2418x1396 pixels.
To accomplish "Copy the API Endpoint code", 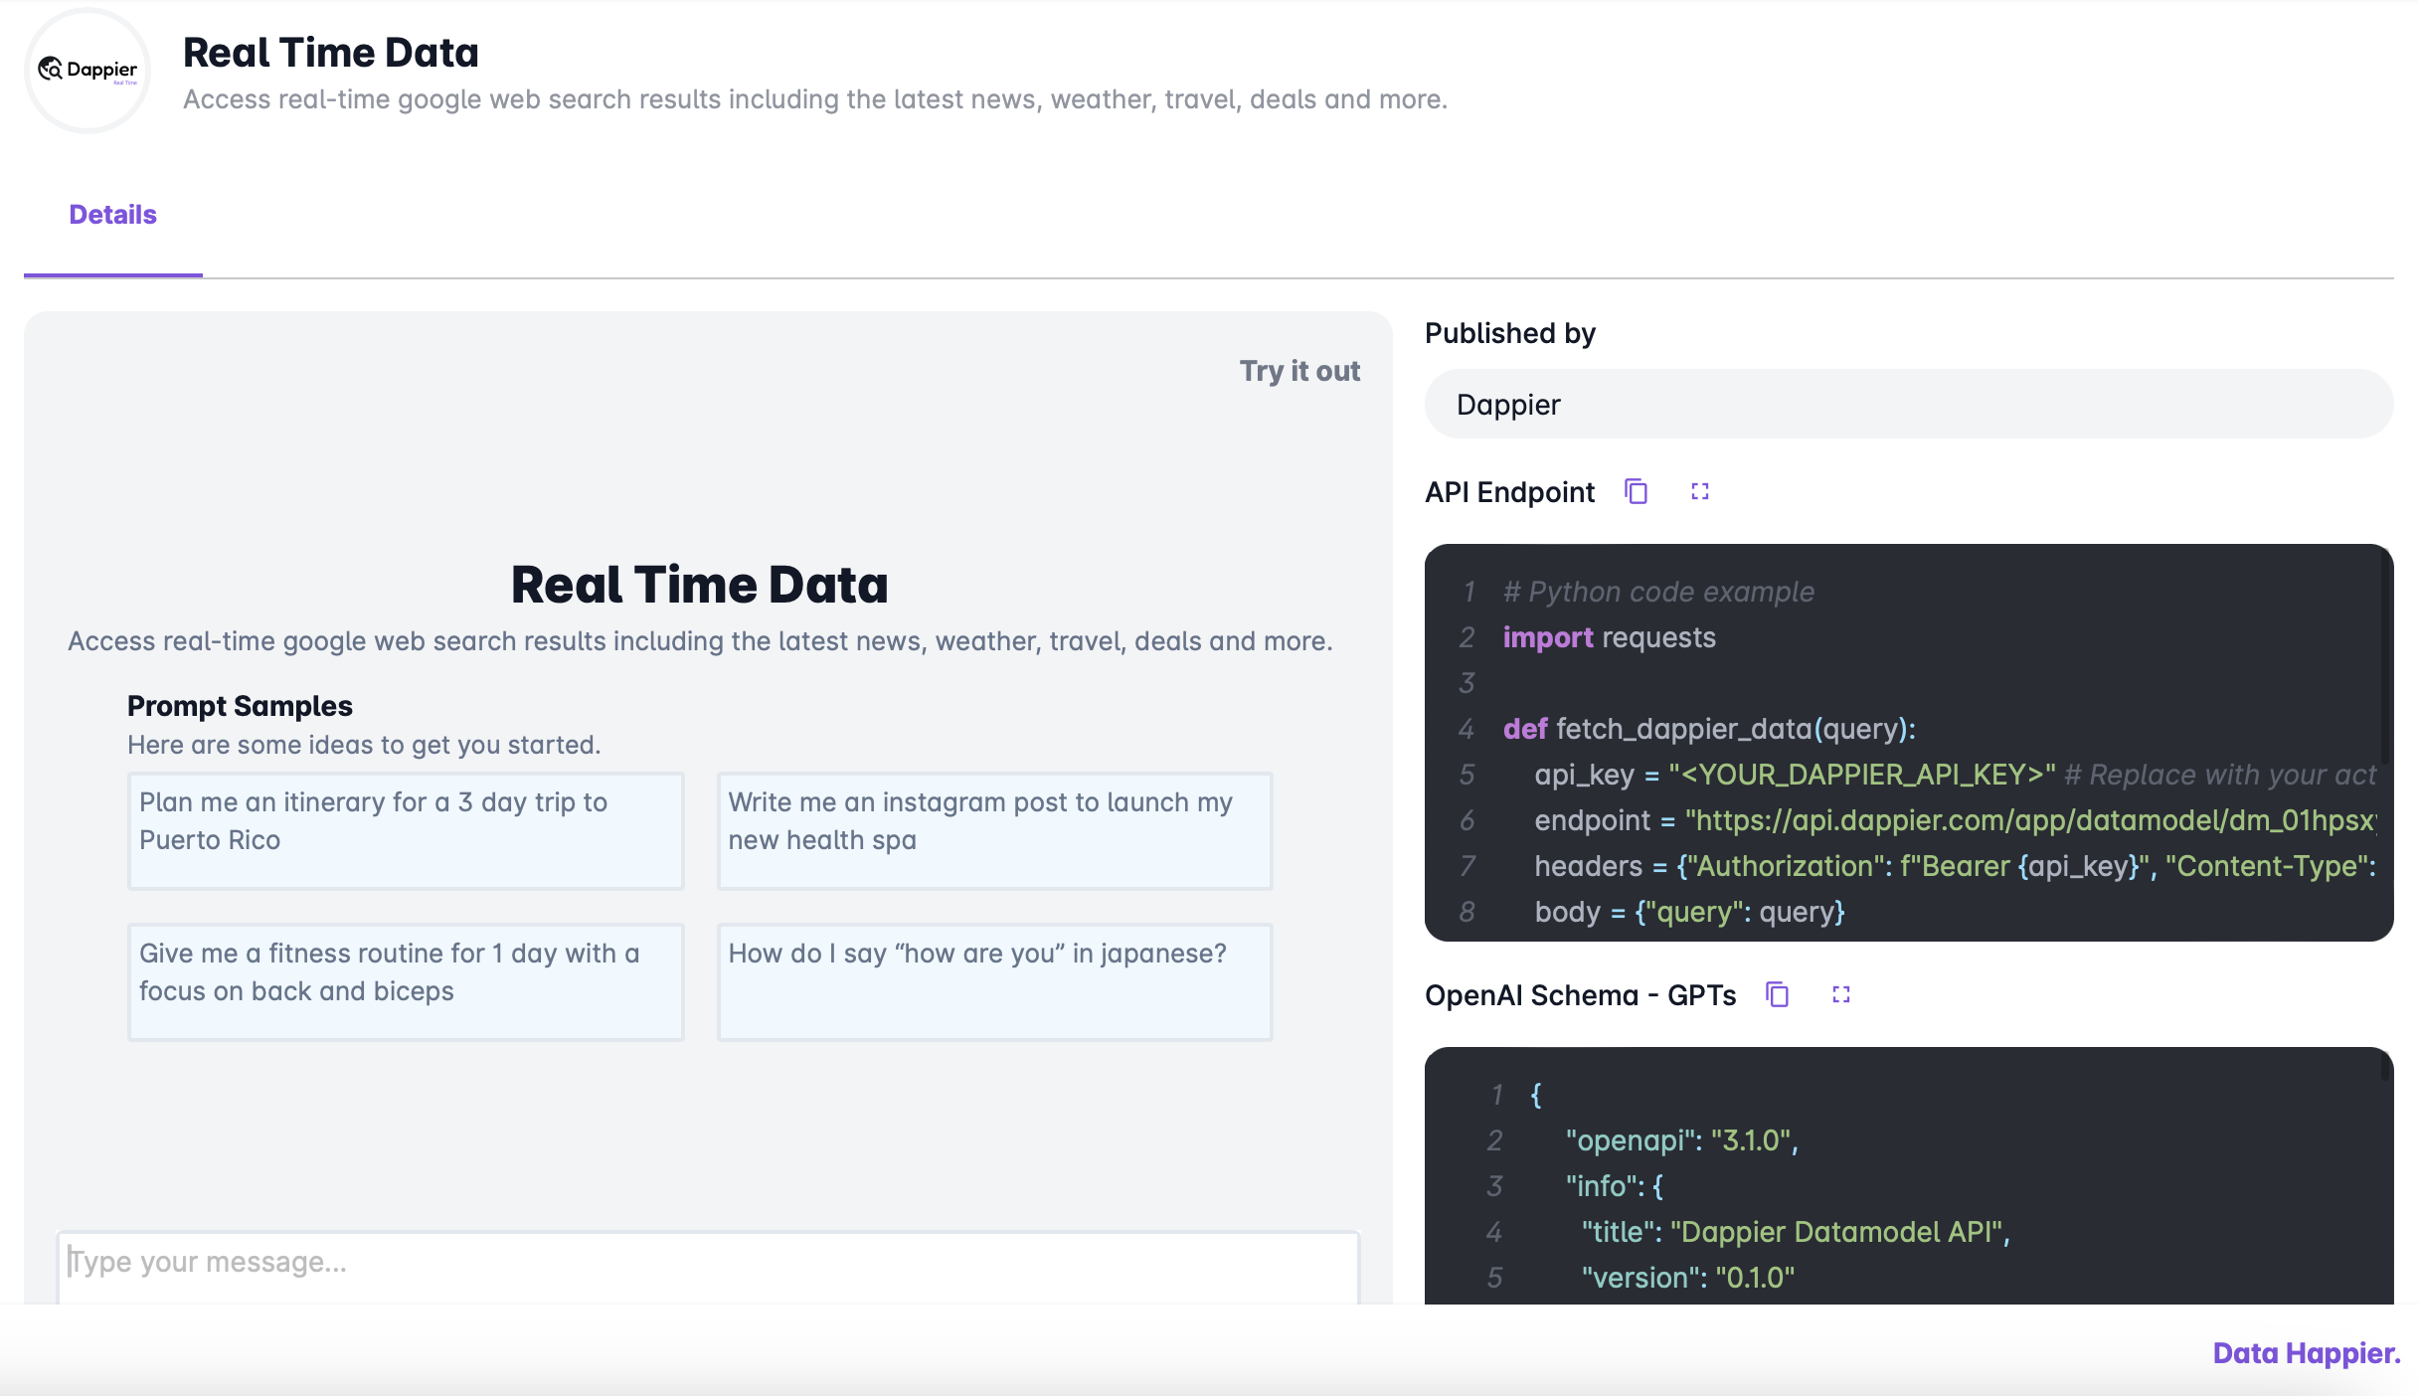I will (x=1636, y=491).
